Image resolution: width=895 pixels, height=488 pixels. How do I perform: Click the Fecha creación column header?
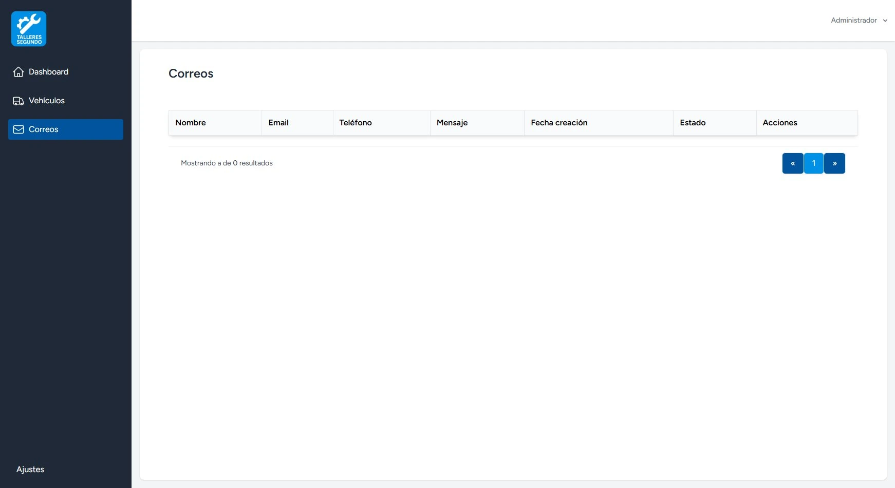click(x=599, y=123)
